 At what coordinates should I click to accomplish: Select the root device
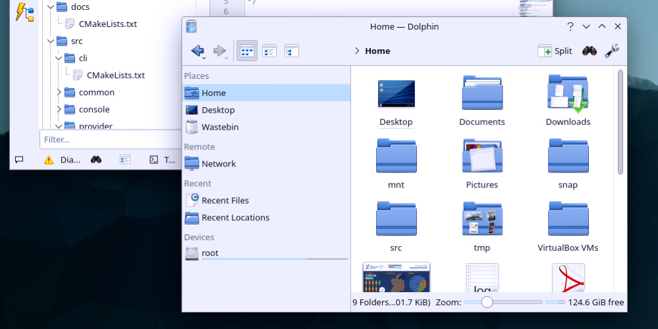point(210,253)
